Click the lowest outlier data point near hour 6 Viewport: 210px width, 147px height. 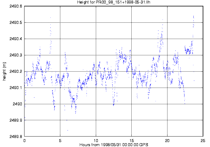coord(68,130)
